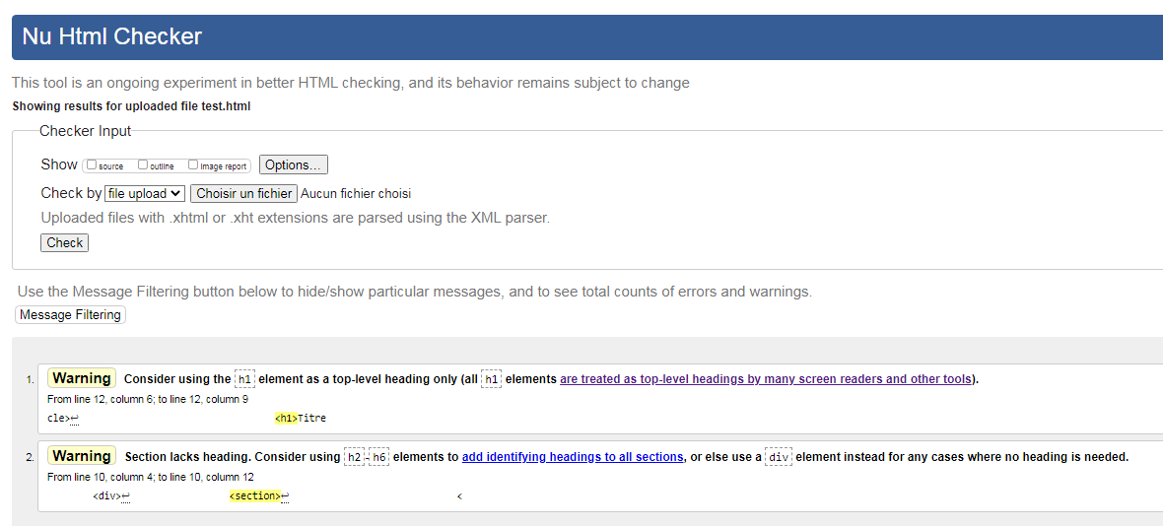1163x526 pixels.
Task: Click the highlighted <section> code snippet
Action: [x=255, y=496]
